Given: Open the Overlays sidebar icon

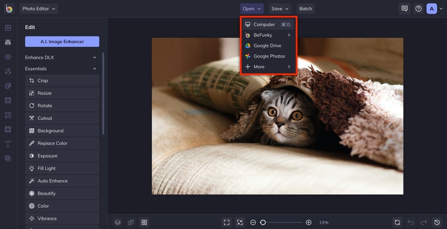Looking at the screenshot, I should (x=8, y=129).
